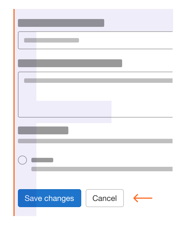Click the small label beside the radio button
186x225 pixels.
42,160
